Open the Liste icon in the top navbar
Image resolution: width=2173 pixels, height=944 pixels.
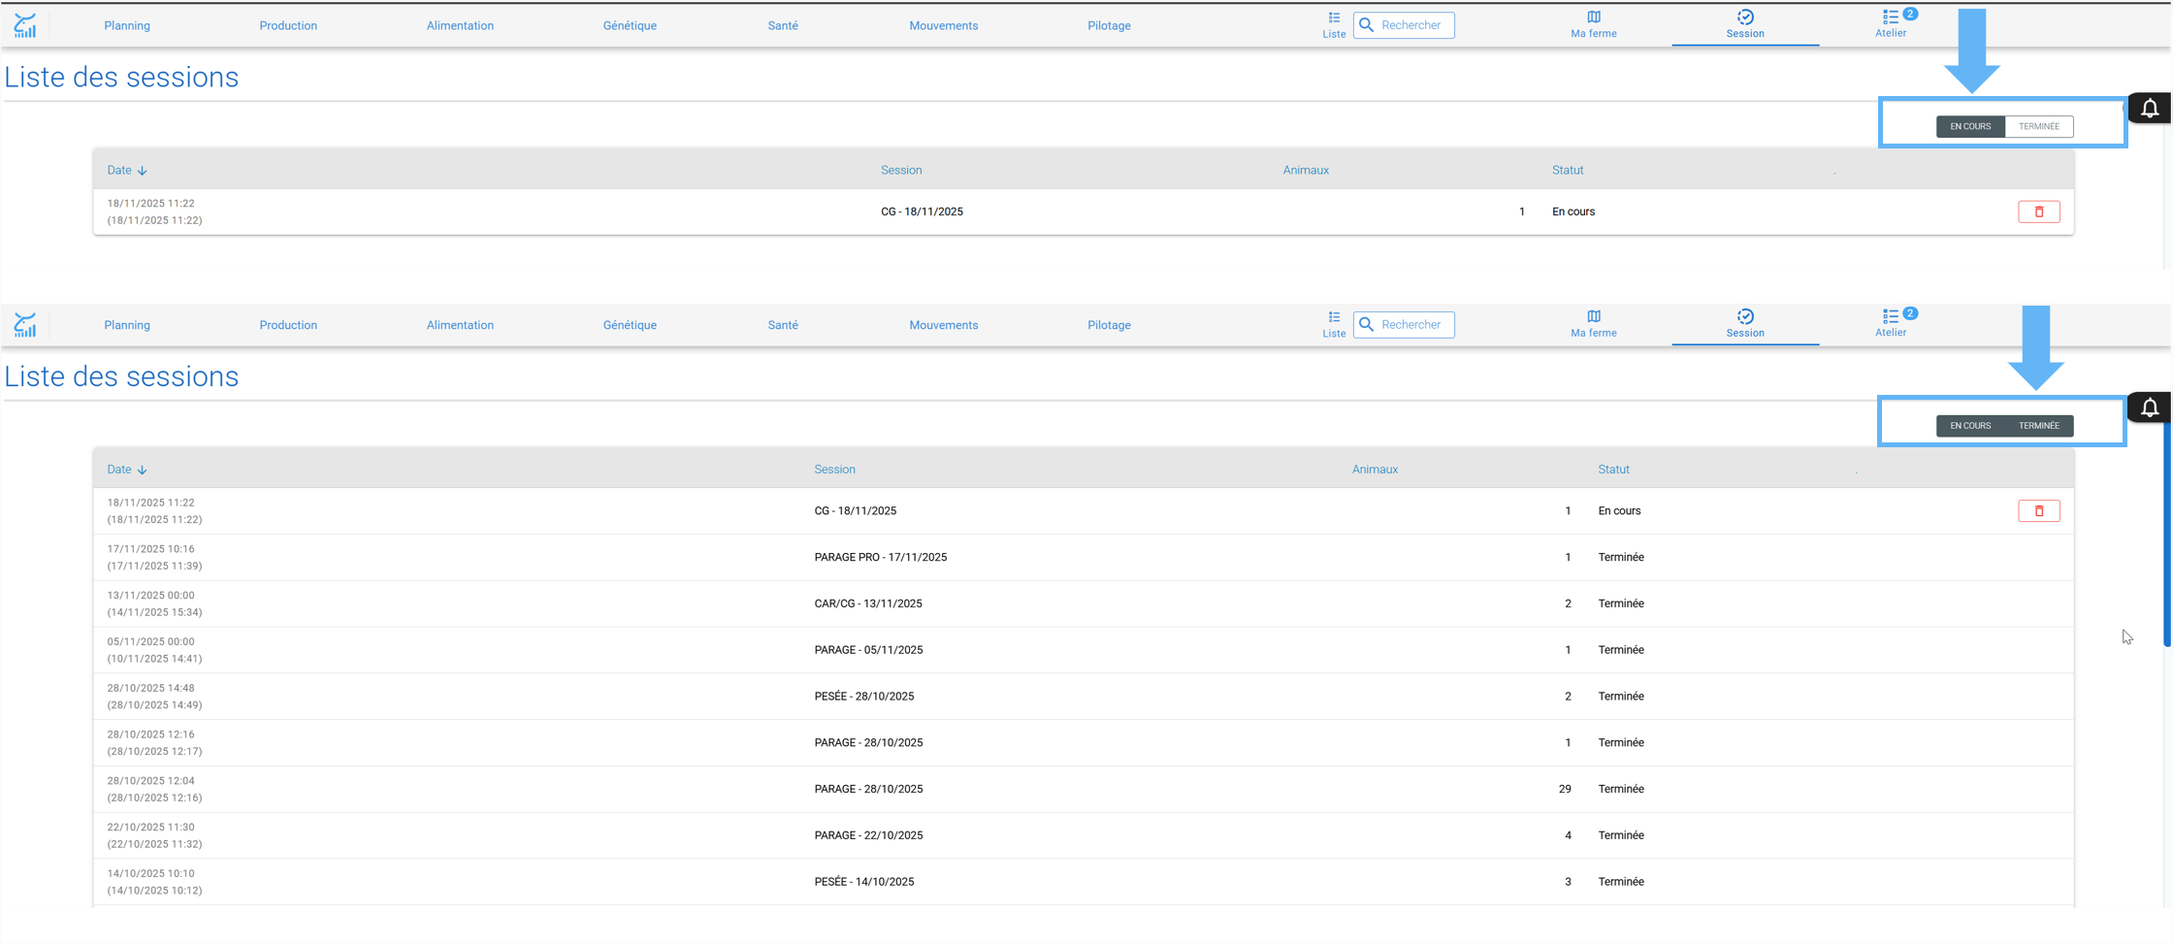[1334, 25]
